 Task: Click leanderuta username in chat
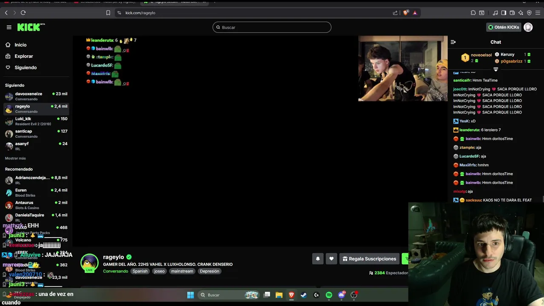[469, 130]
